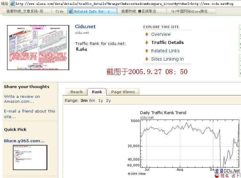The height and width of the screenshot is (178, 241).
Task: Open the Bluce.y365.com Quick Pick link
Action: pyautogui.click(x=24, y=141)
